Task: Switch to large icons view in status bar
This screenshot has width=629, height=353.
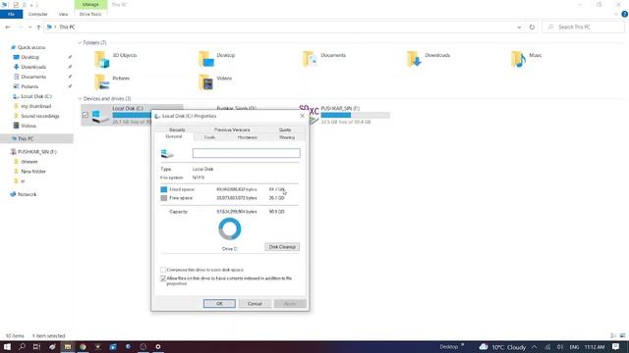Action: point(622,335)
